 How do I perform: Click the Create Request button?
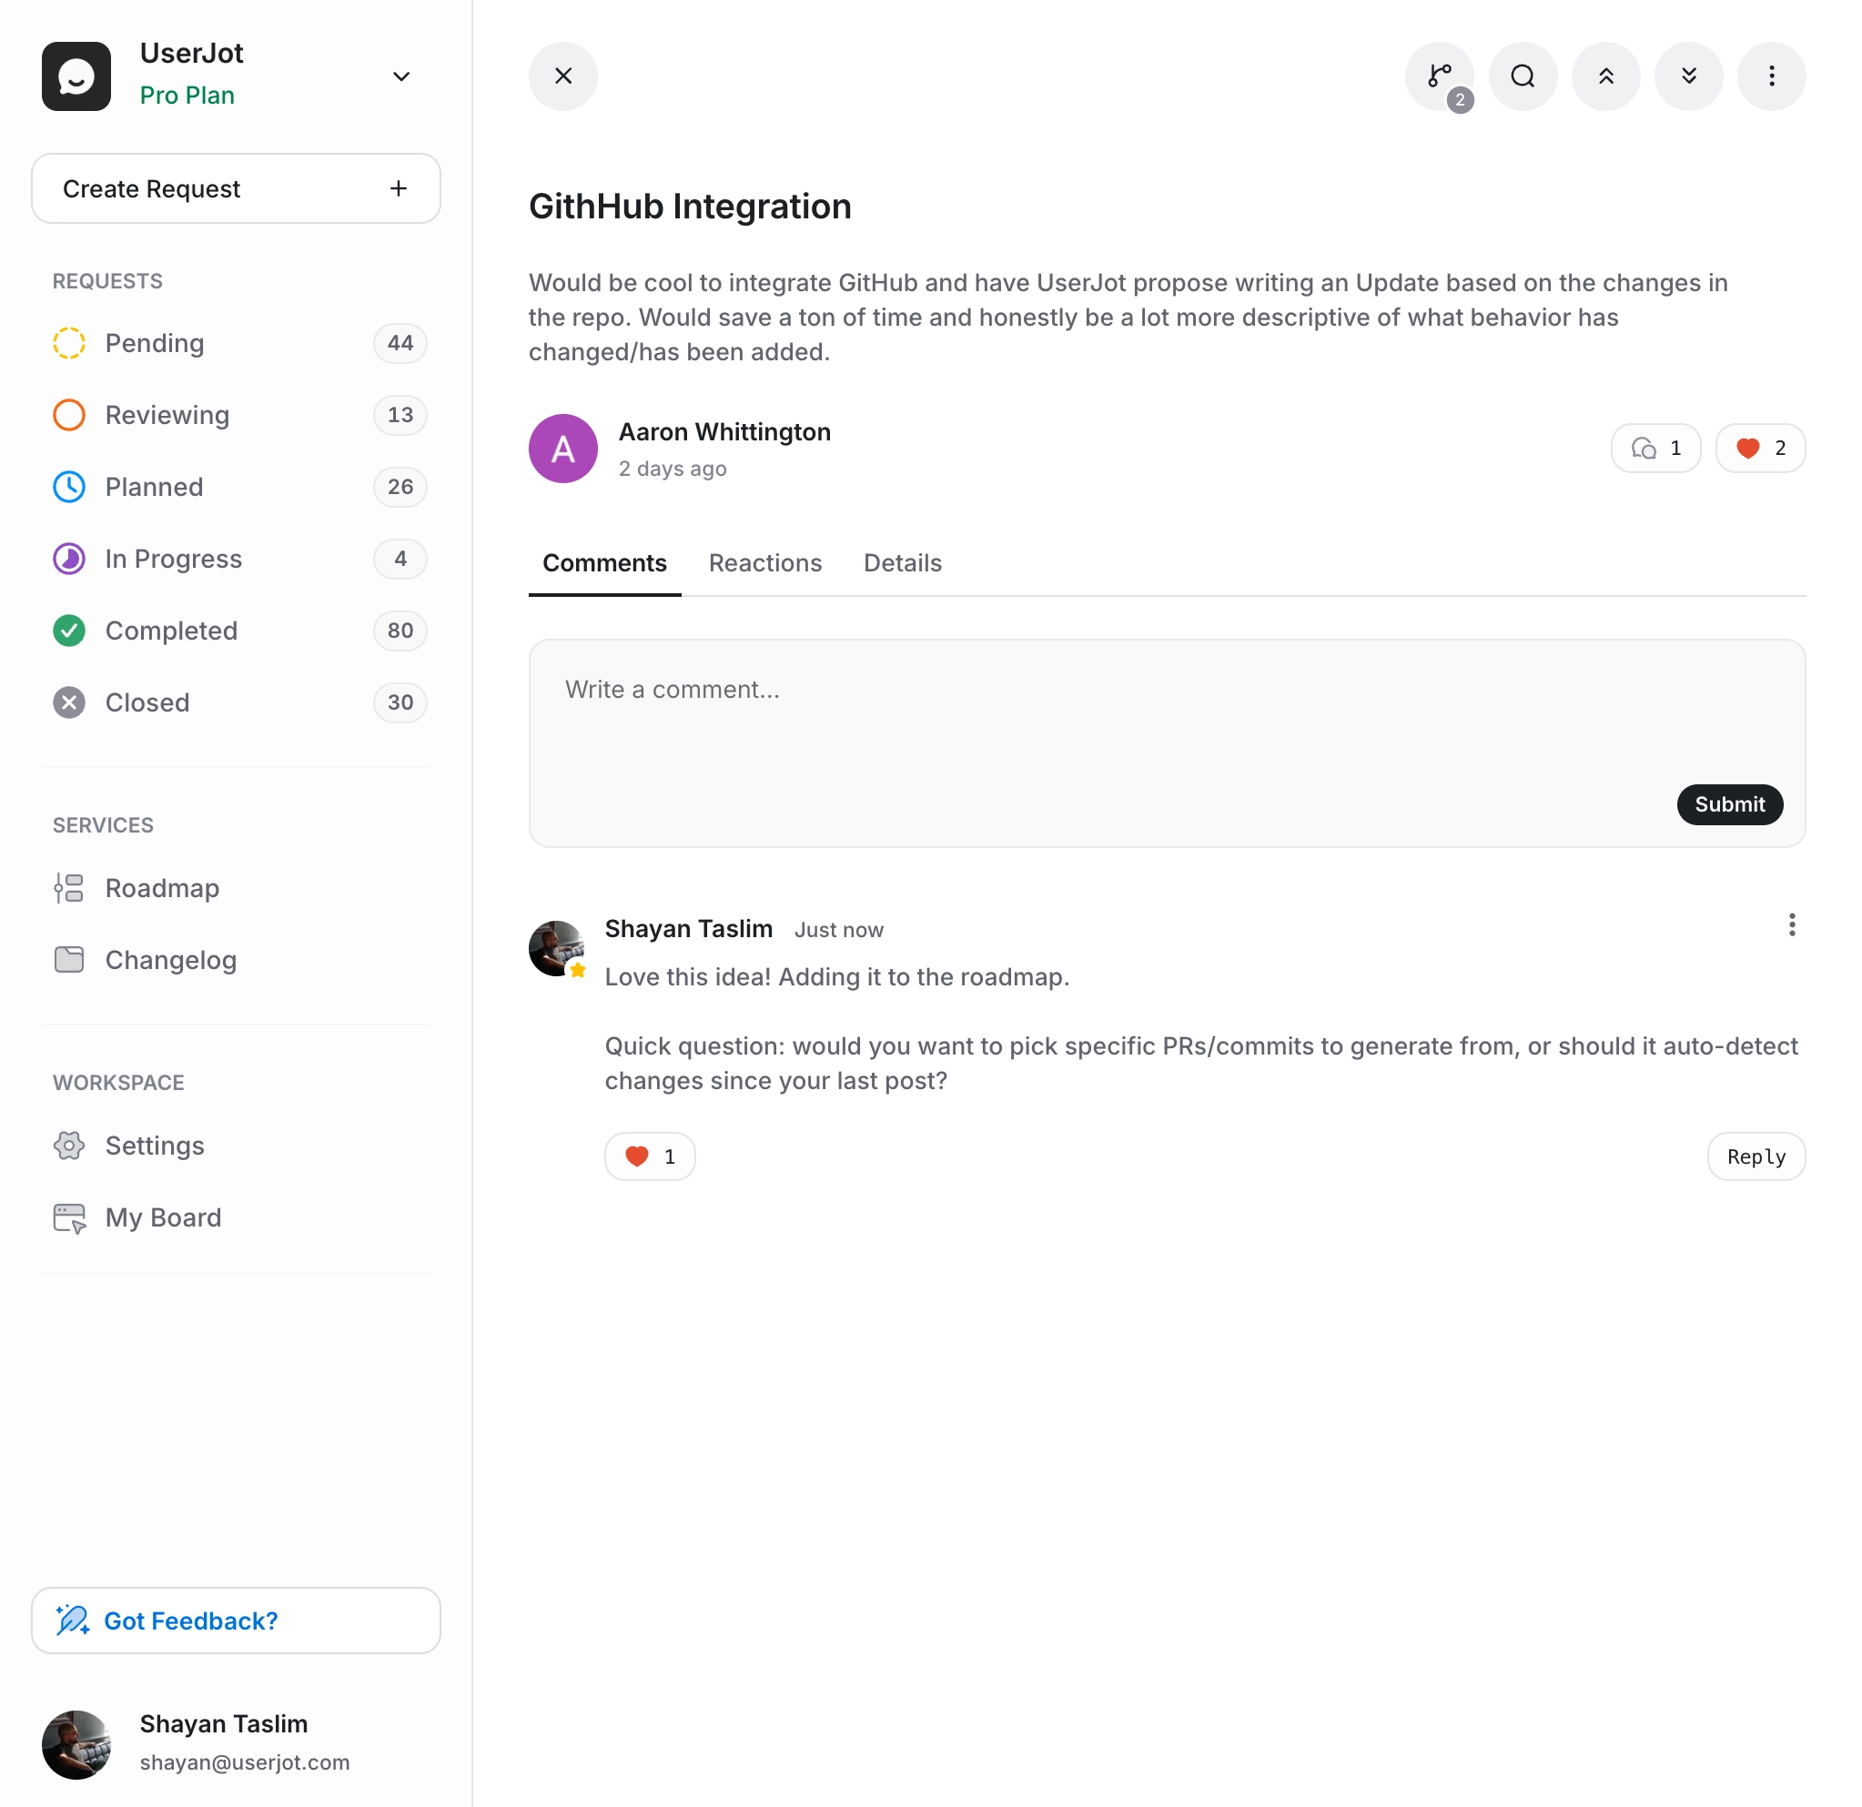click(x=236, y=188)
